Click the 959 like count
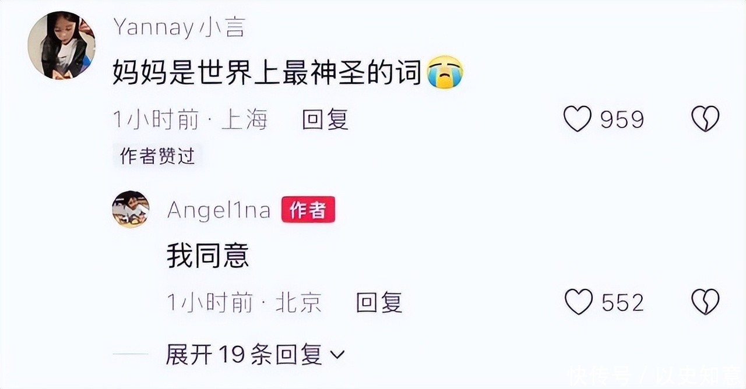Viewport: 746px width, 389px height. tap(622, 119)
